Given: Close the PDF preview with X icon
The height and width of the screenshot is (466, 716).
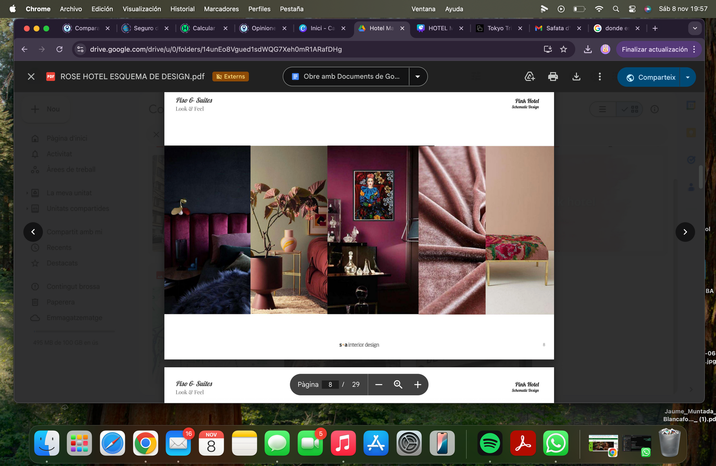Looking at the screenshot, I should click(x=31, y=76).
